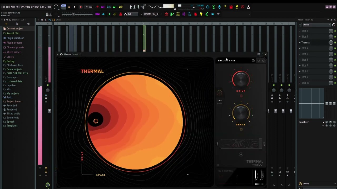The image size is (337, 189).
Task: Open the Mixer view icon
Action: [184, 14]
